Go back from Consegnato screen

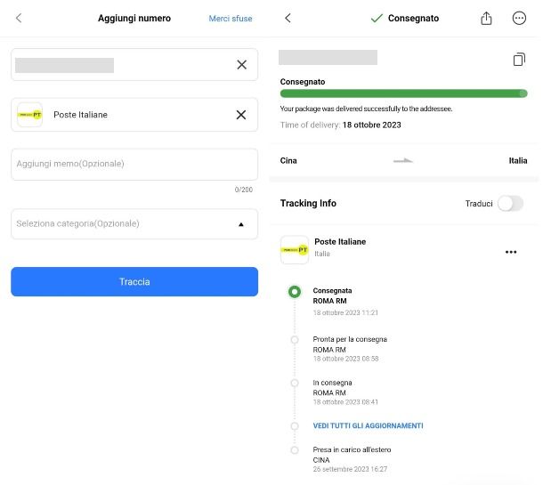click(288, 18)
